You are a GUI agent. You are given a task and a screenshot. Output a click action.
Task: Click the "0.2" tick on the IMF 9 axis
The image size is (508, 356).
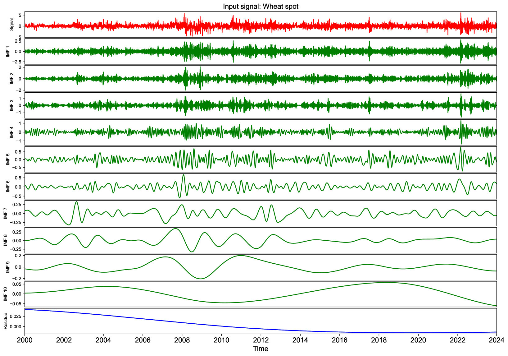point(19,256)
